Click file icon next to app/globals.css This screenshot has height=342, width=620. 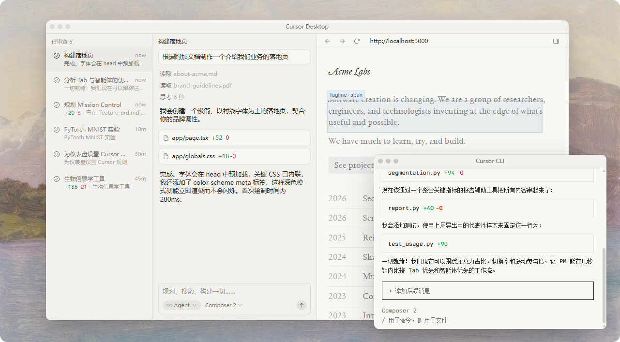[x=166, y=156]
